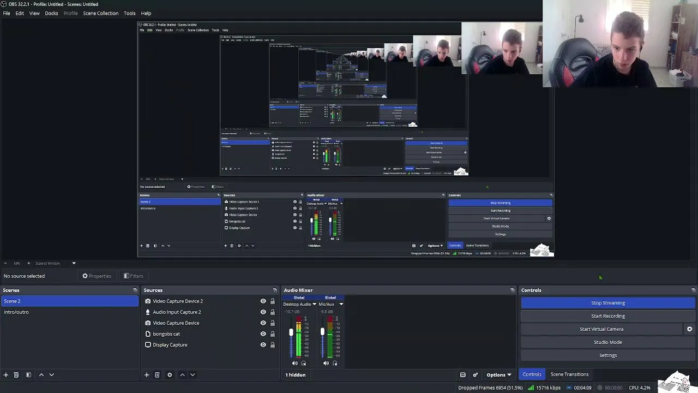Screen dimensions: 698x393
Task: Click the Filters button in source toolbar
Action: coord(134,276)
